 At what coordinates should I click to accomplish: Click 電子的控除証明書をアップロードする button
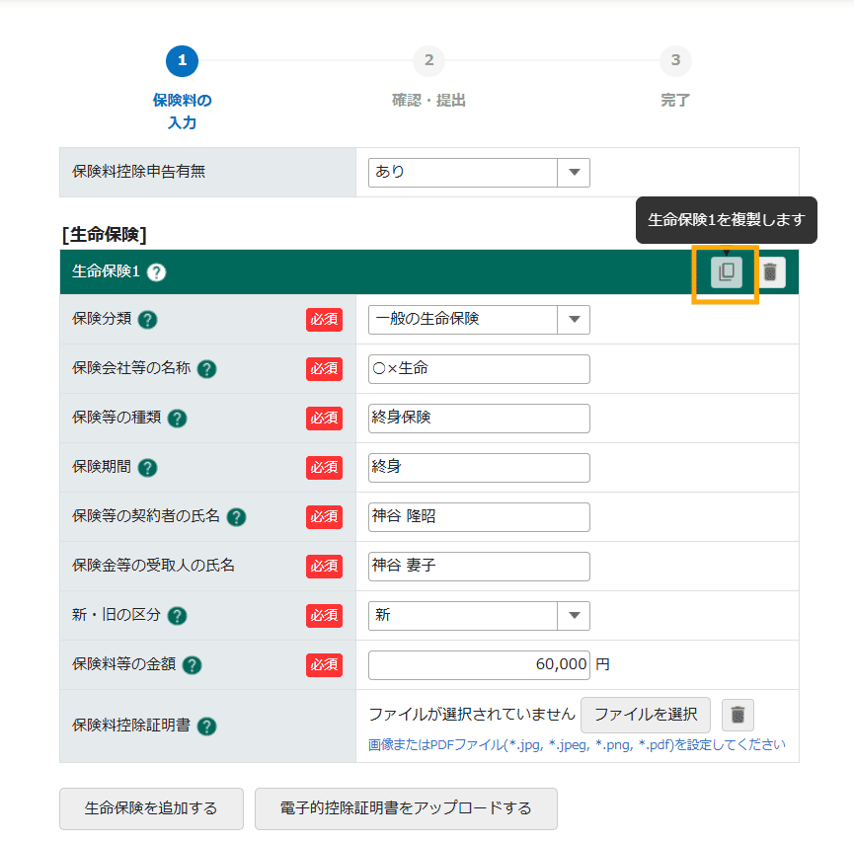pos(406,808)
